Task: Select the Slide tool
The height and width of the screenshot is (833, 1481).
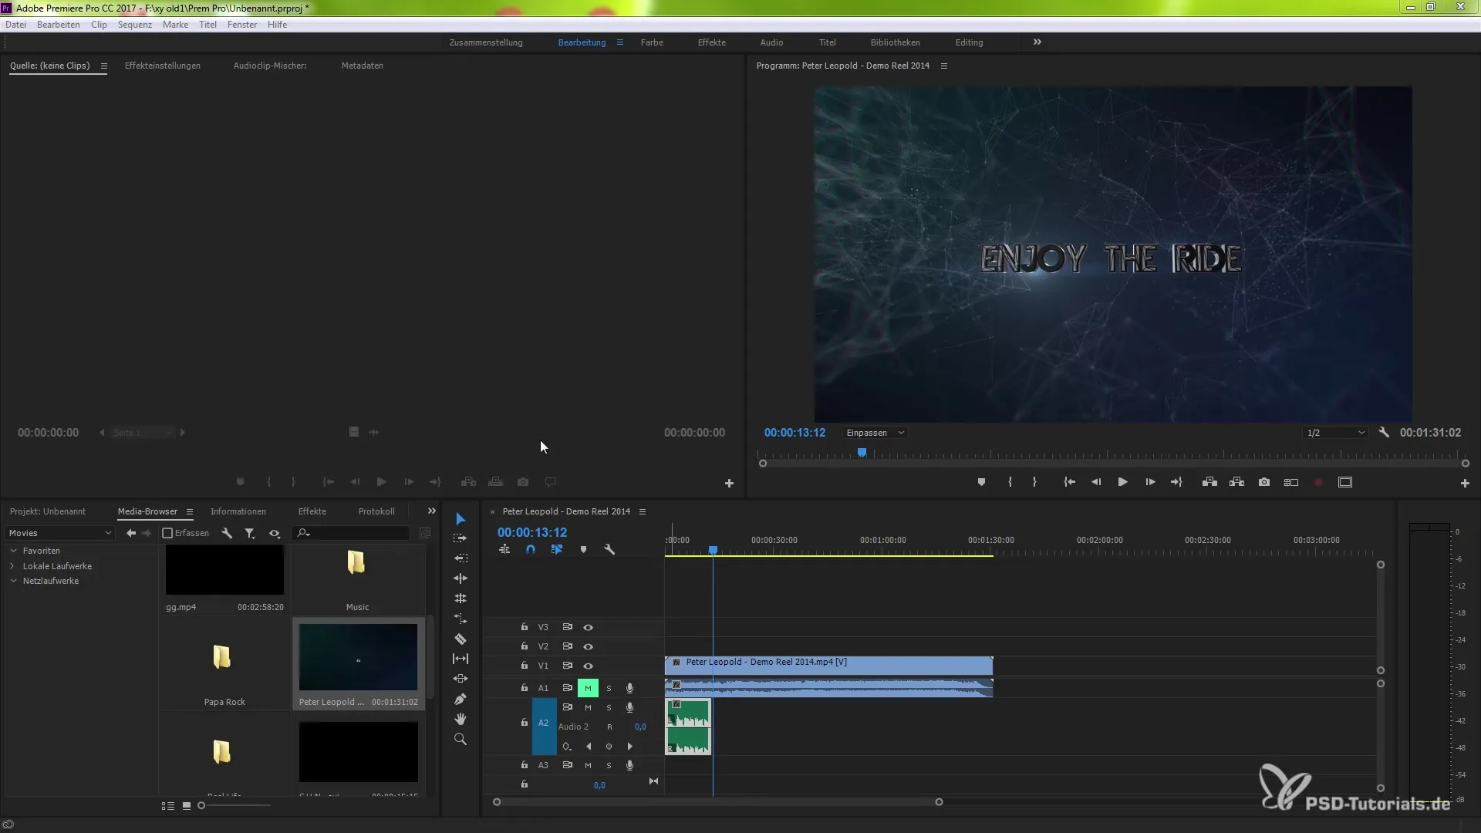Action: (460, 679)
